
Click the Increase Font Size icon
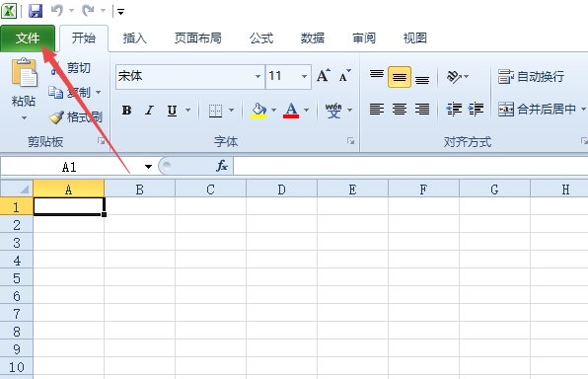click(324, 76)
